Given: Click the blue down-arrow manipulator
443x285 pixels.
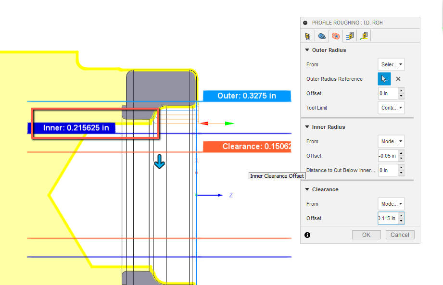Looking at the screenshot, I should tap(159, 161).
